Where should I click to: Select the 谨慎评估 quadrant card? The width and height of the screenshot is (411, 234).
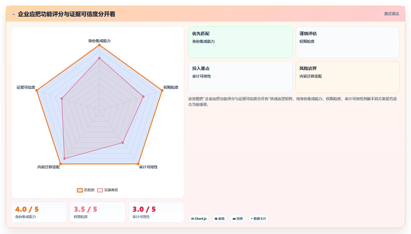pyautogui.click(x=347, y=42)
